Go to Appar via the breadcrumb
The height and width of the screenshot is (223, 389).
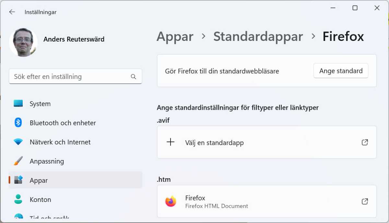pyautogui.click(x=174, y=36)
